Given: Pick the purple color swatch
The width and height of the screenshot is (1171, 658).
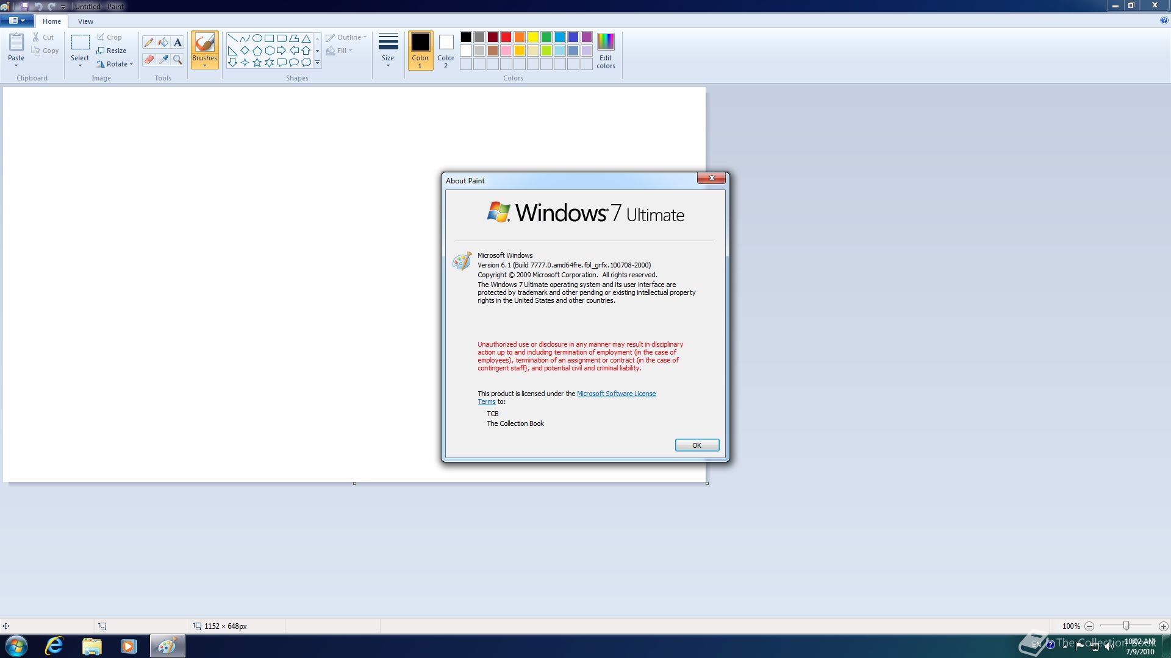Looking at the screenshot, I should point(587,37).
